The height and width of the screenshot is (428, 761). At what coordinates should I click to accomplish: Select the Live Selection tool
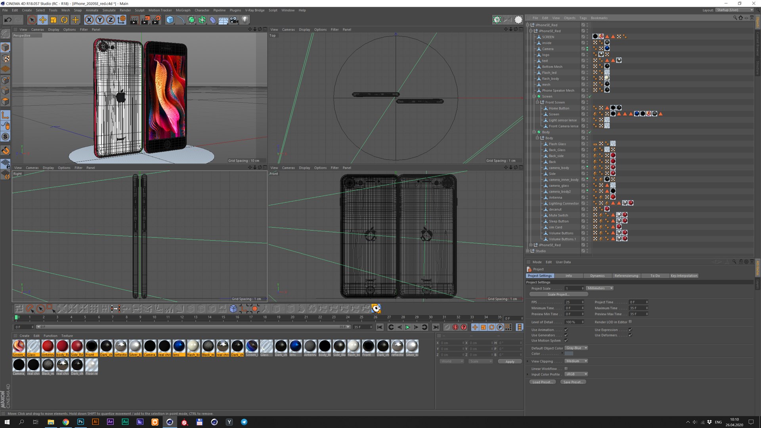click(32, 19)
